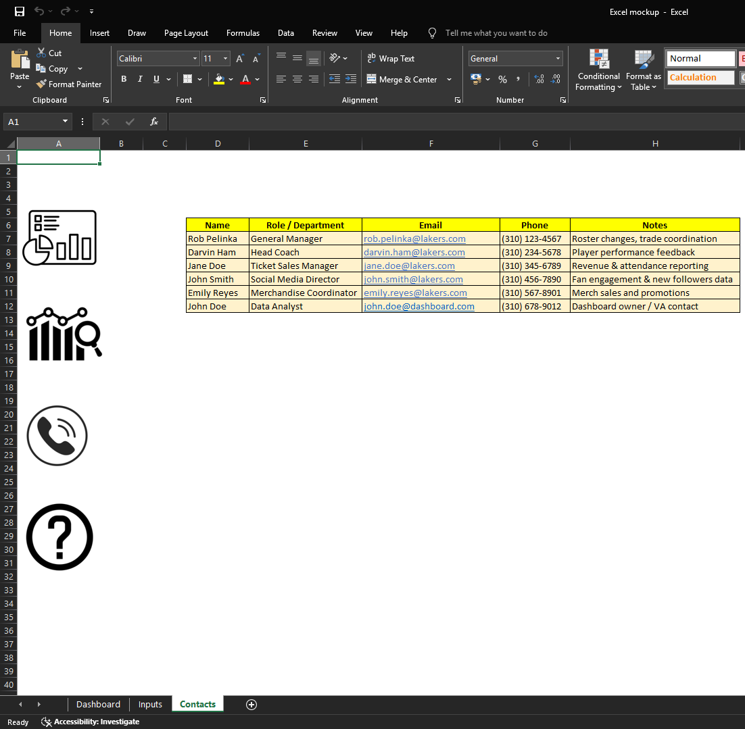Click the chart analysis magnifier icon
Screen dimensions: 745x729
pos(64,334)
